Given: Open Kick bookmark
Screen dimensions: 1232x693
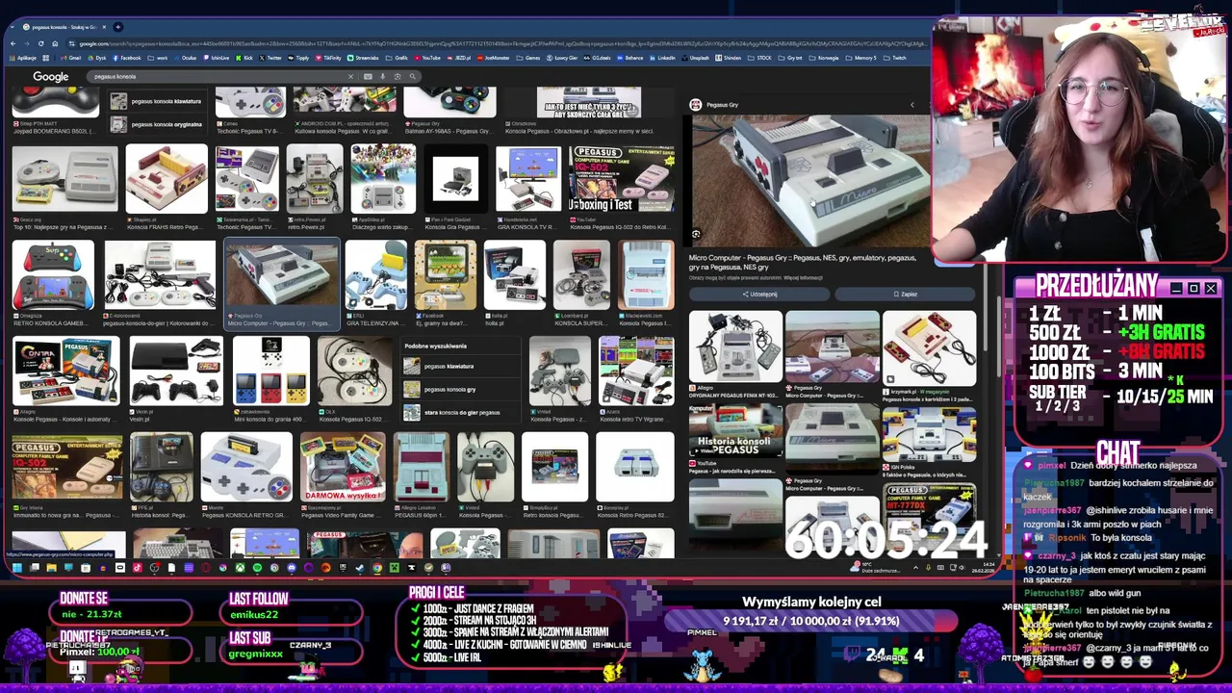Looking at the screenshot, I should tap(244, 58).
